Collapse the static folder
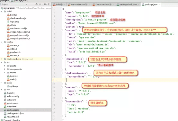178x121 pixels. (x=1, y=83)
